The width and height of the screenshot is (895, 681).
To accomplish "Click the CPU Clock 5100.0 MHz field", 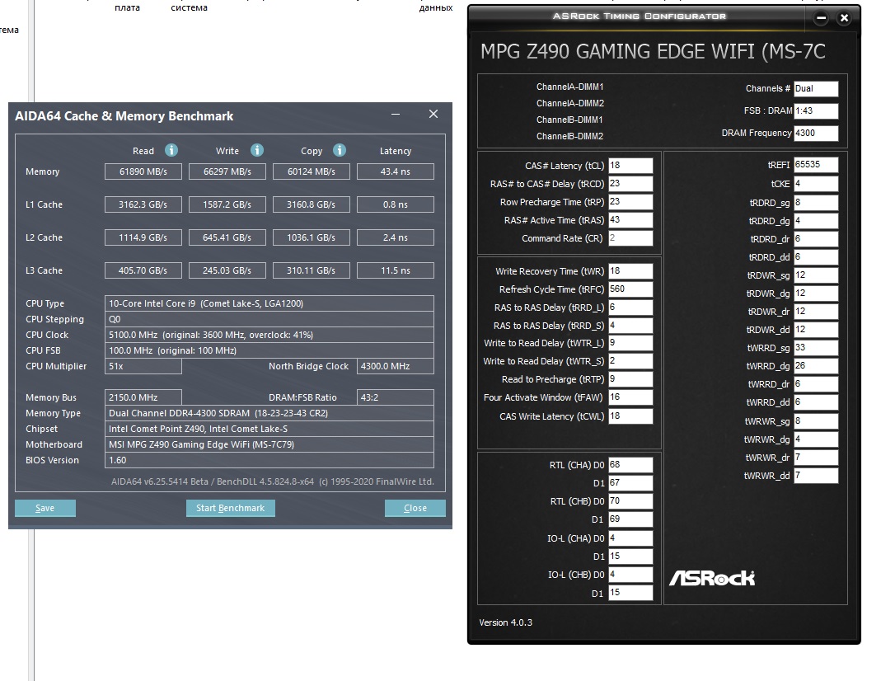I will pos(269,335).
